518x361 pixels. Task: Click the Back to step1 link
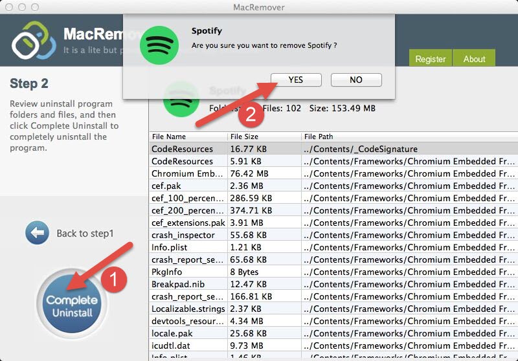(85, 234)
